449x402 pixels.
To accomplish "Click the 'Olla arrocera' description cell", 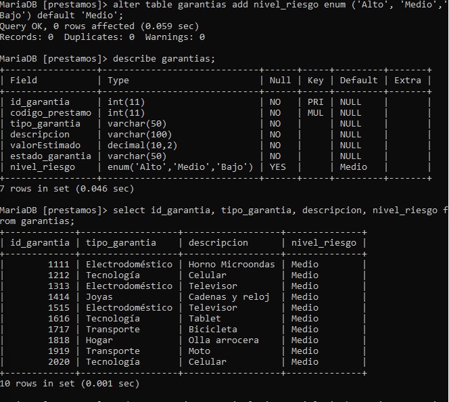I will [x=223, y=340].
